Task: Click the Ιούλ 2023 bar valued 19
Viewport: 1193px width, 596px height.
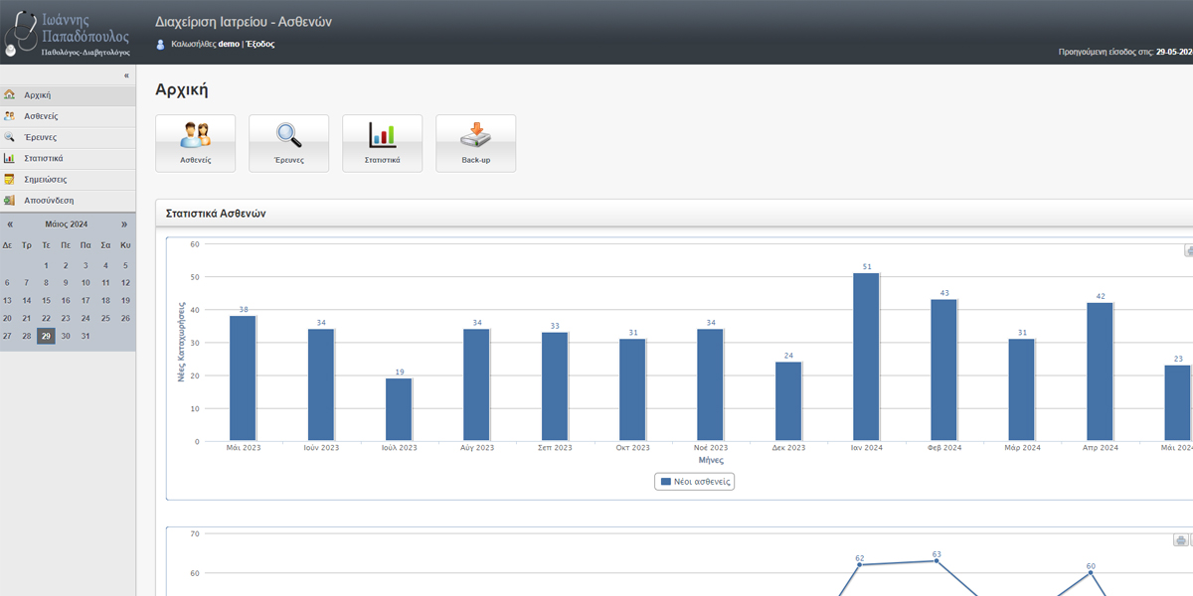Action: 399,409
